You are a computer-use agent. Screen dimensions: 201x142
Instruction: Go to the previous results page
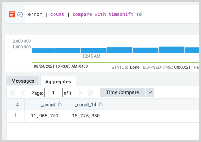pos(23,93)
